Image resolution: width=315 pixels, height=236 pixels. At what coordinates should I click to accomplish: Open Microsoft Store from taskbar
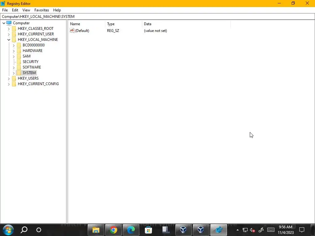(149, 230)
